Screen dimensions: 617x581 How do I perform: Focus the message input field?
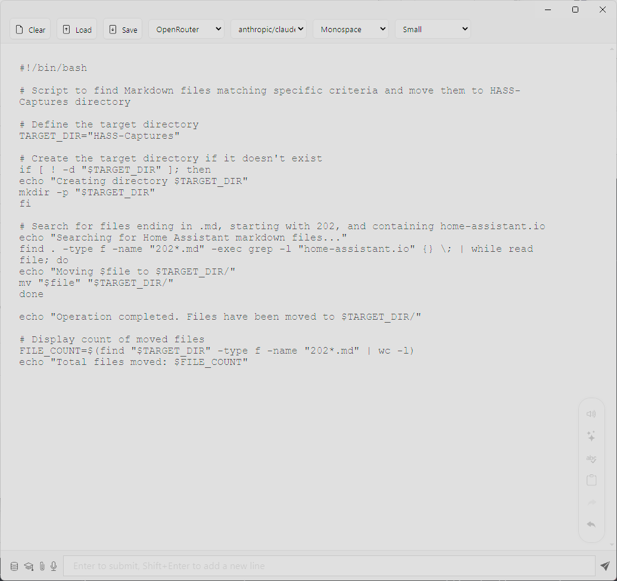(x=329, y=566)
